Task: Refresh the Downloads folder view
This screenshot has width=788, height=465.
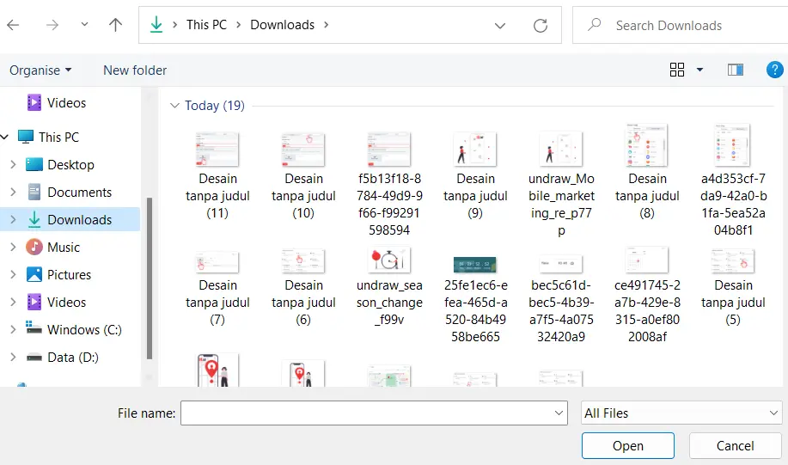Action: (540, 25)
